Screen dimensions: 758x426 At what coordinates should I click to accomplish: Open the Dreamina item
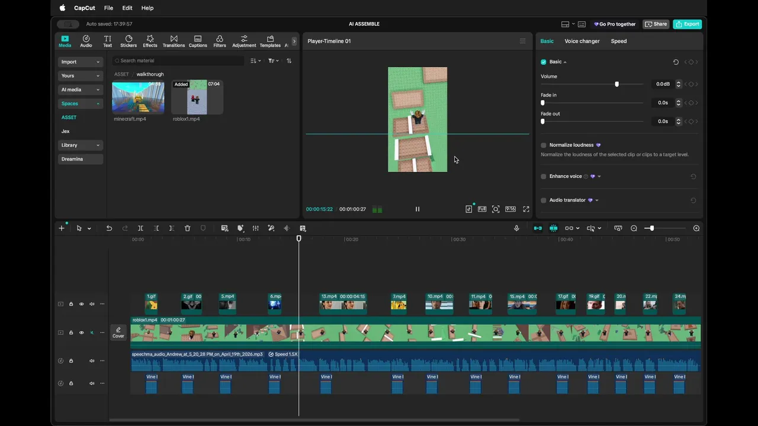[x=81, y=159]
